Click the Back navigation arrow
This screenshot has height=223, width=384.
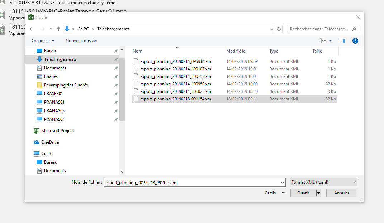coord(32,29)
